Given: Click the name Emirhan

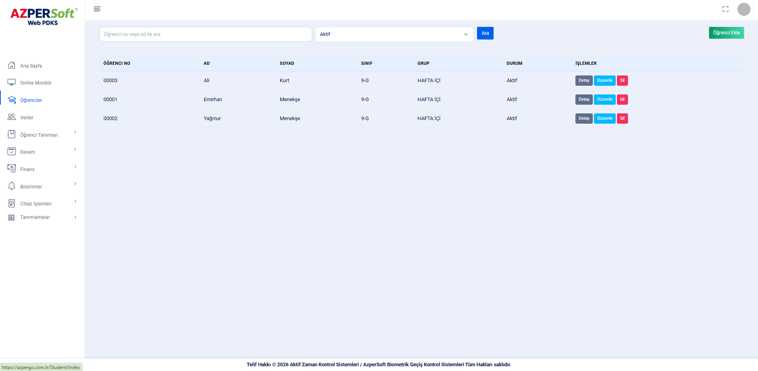Looking at the screenshot, I should [x=213, y=100].
